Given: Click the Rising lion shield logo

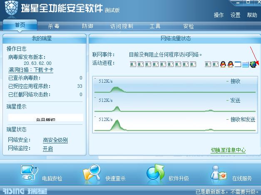Looking at the screenshot, I should point(11,8).
